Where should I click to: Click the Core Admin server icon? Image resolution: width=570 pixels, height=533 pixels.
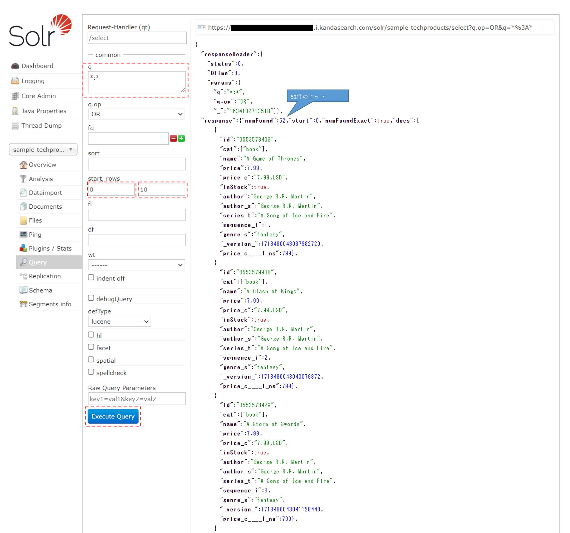15,96
